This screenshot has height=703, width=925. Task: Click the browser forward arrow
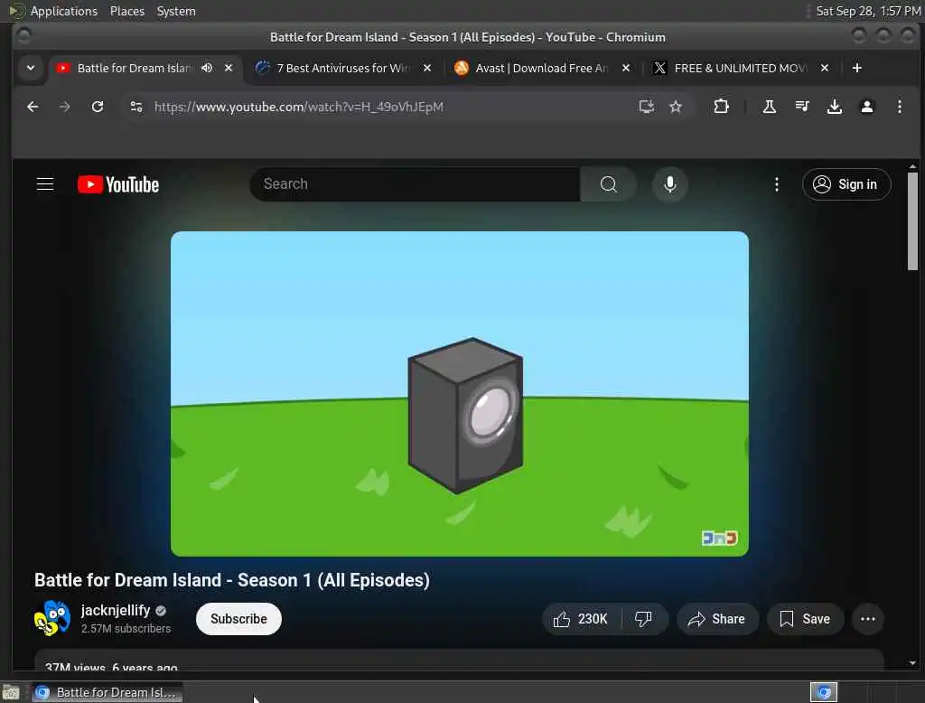(65, 107)
